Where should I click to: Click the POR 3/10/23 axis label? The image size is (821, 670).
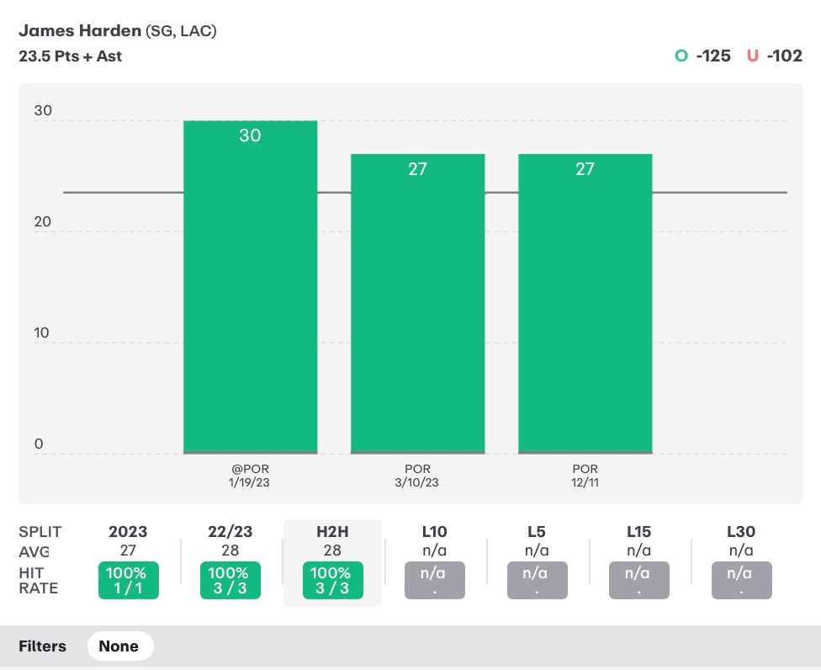[417, 476]
